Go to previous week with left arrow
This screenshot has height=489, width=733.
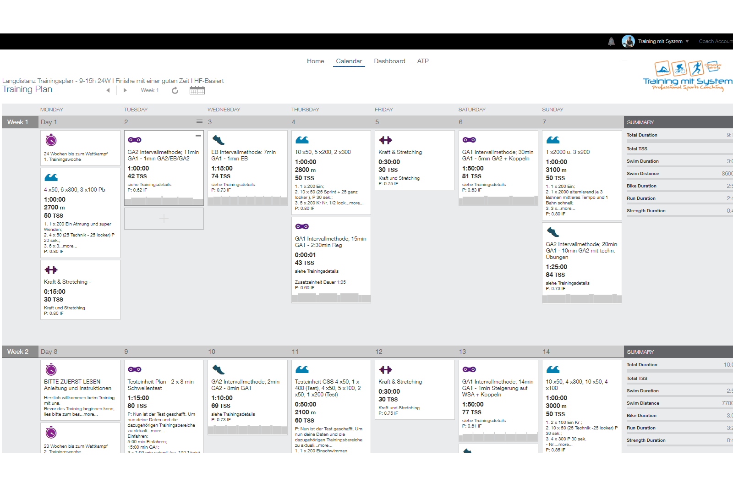(108, 91)
